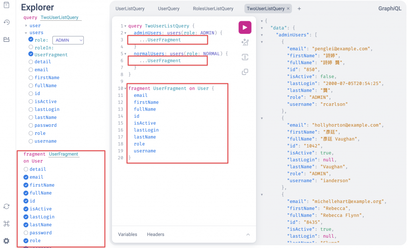Run the query with the play button

[x=245, y=28]
